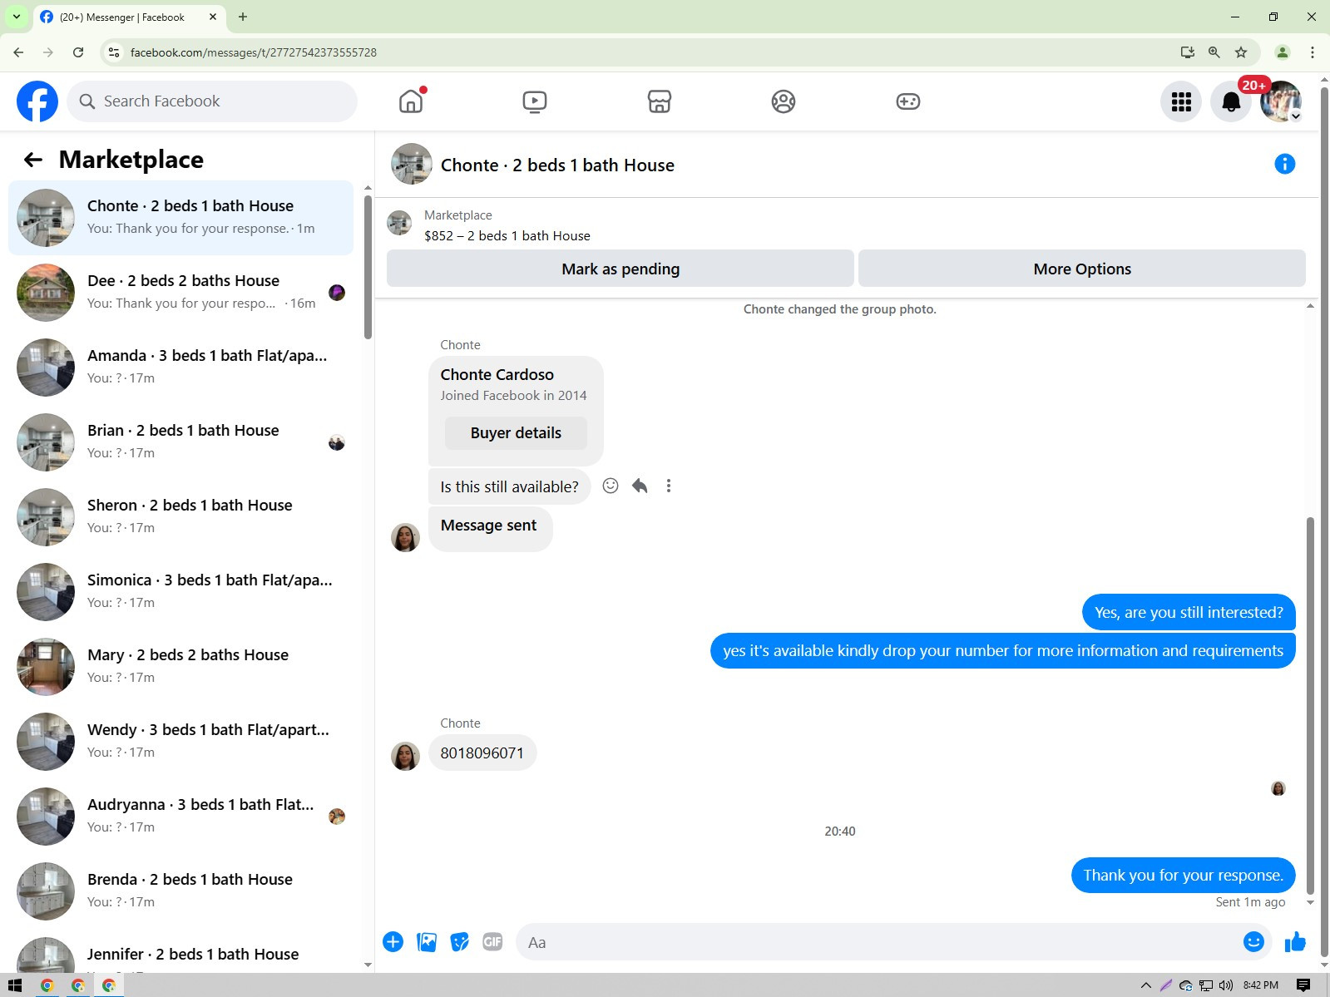Click the seen receipt avatar below phone number
Viewport: 1330px width, 997px height.
tap(1278, 788)
